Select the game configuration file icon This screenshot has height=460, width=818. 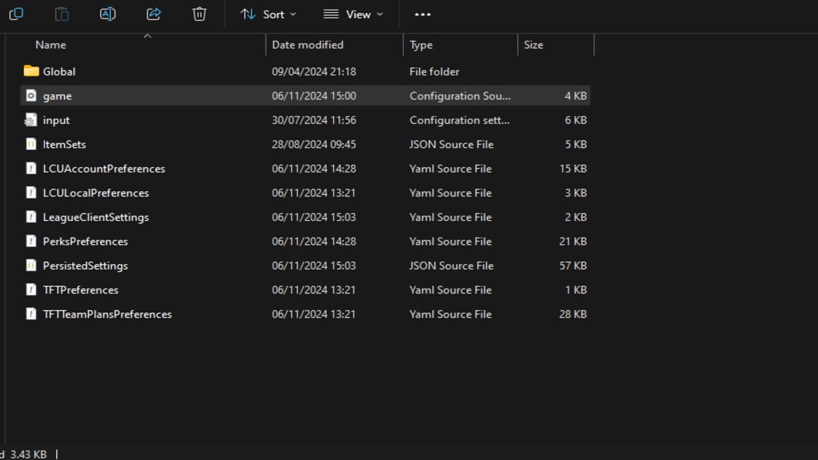(31, 96)
